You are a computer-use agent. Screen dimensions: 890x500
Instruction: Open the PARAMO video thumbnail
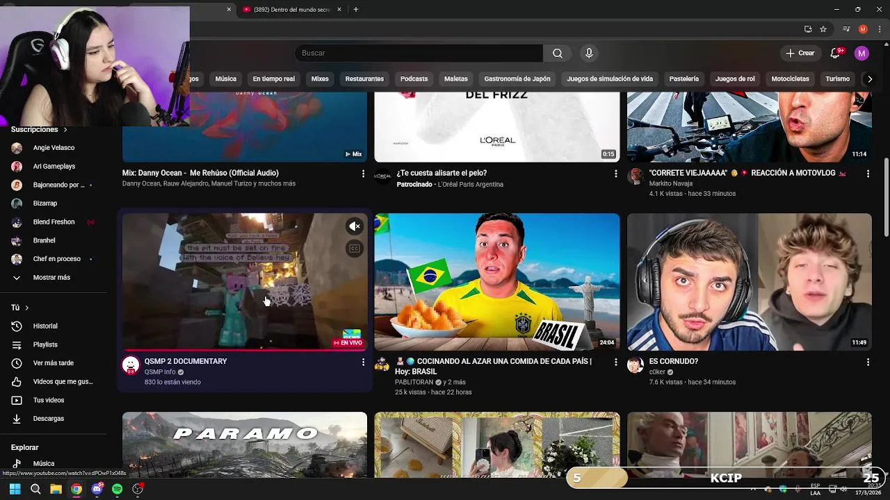point(245,444)
